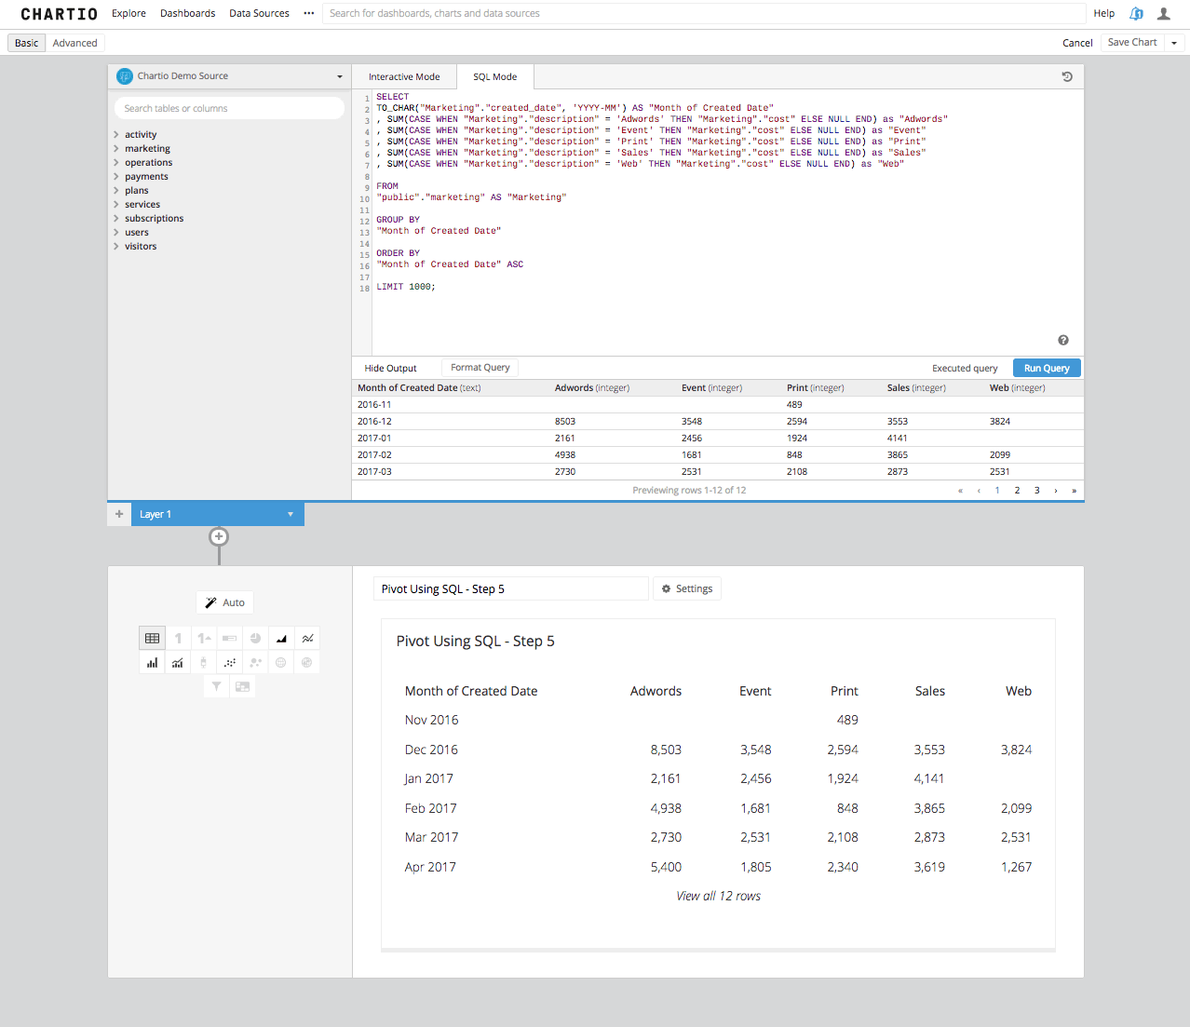1190x1027 pixels.
Task: Open the Chartio Demo Source dropdown
Action: pos(229,76)
